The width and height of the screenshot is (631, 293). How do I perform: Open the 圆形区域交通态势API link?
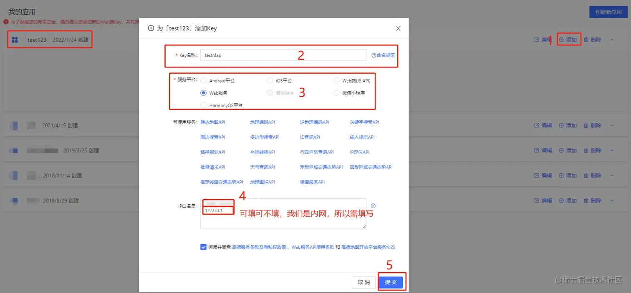point(371,167)
